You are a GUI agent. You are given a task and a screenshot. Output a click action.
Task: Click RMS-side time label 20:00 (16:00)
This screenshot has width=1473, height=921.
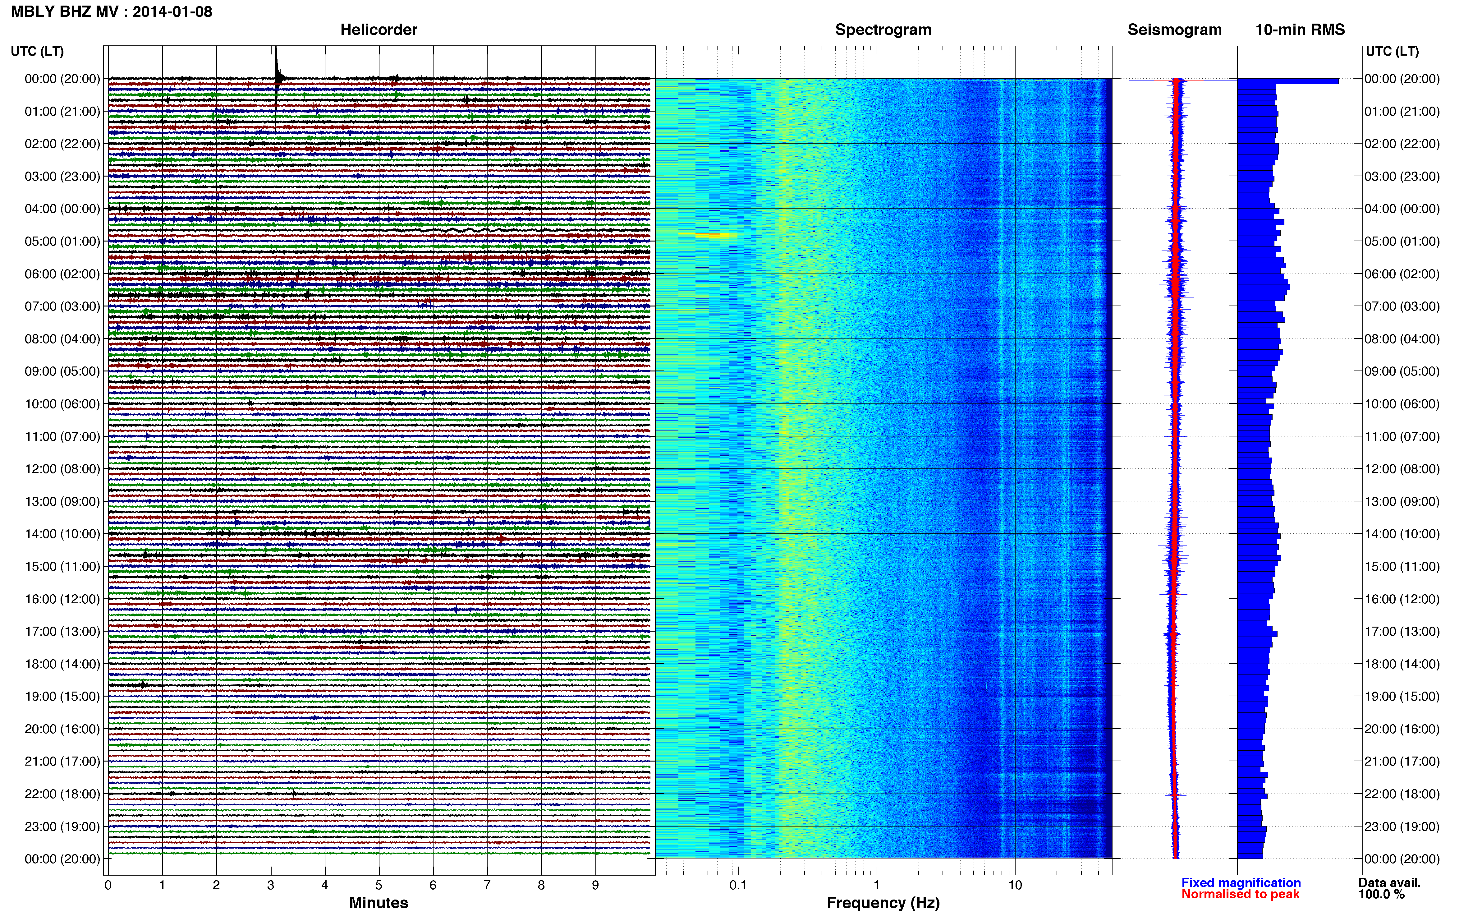(x=1402, y=729)
